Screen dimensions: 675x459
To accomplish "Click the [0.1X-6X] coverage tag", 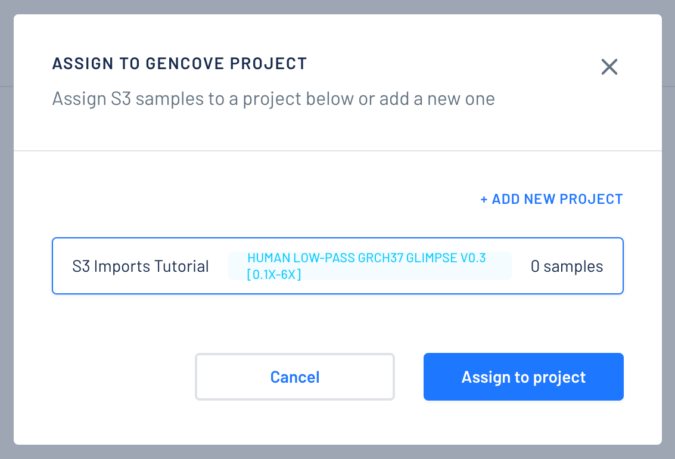I will [x=273, y=275].
